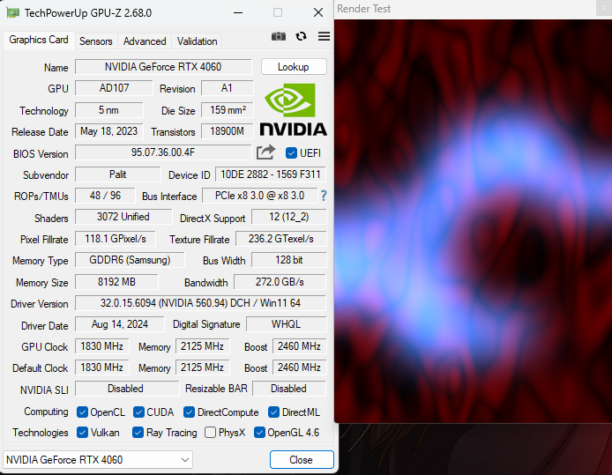Click the BIOS Version field

[163, 152]
